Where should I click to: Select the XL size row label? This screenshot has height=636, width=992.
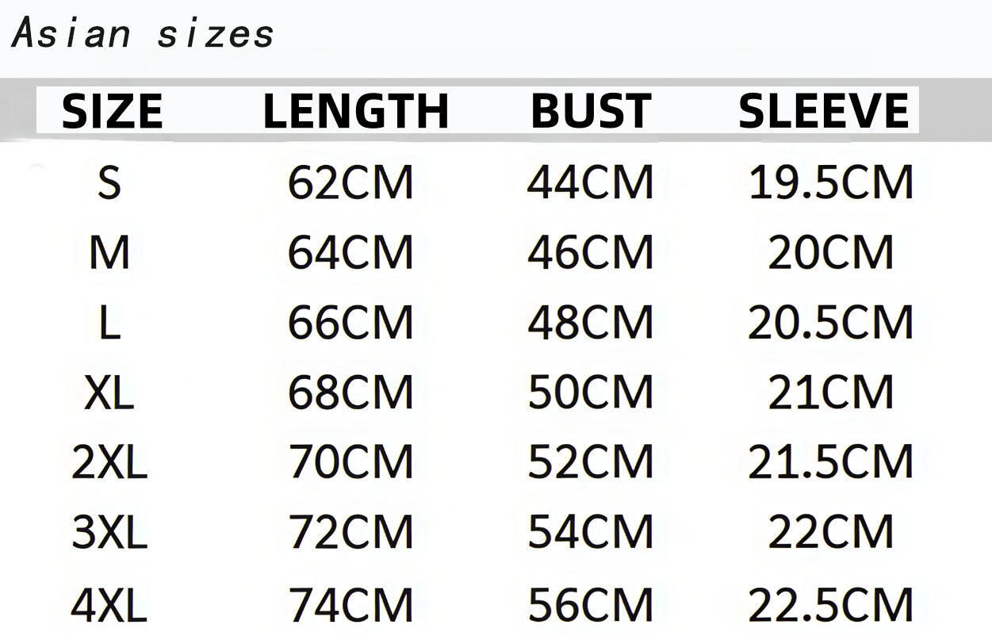click(109, 393)
